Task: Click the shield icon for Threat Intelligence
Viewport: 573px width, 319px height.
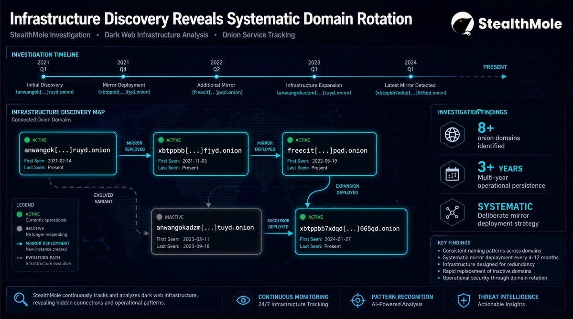Action: (464, 300)
